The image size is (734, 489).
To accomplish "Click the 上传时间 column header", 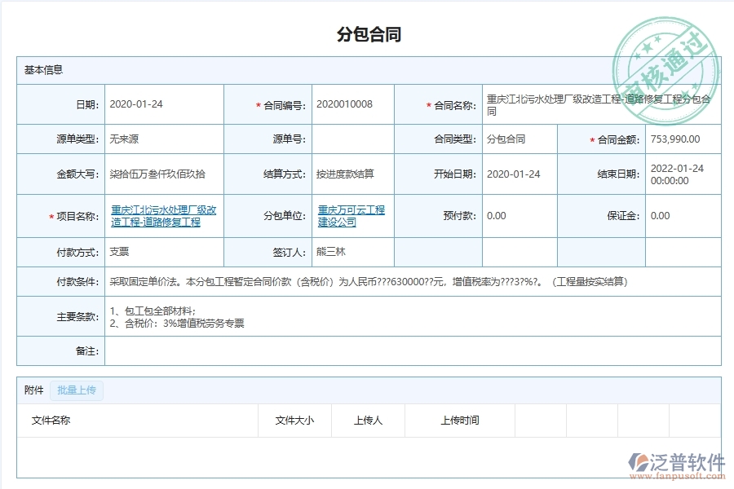I will point(460,421).
